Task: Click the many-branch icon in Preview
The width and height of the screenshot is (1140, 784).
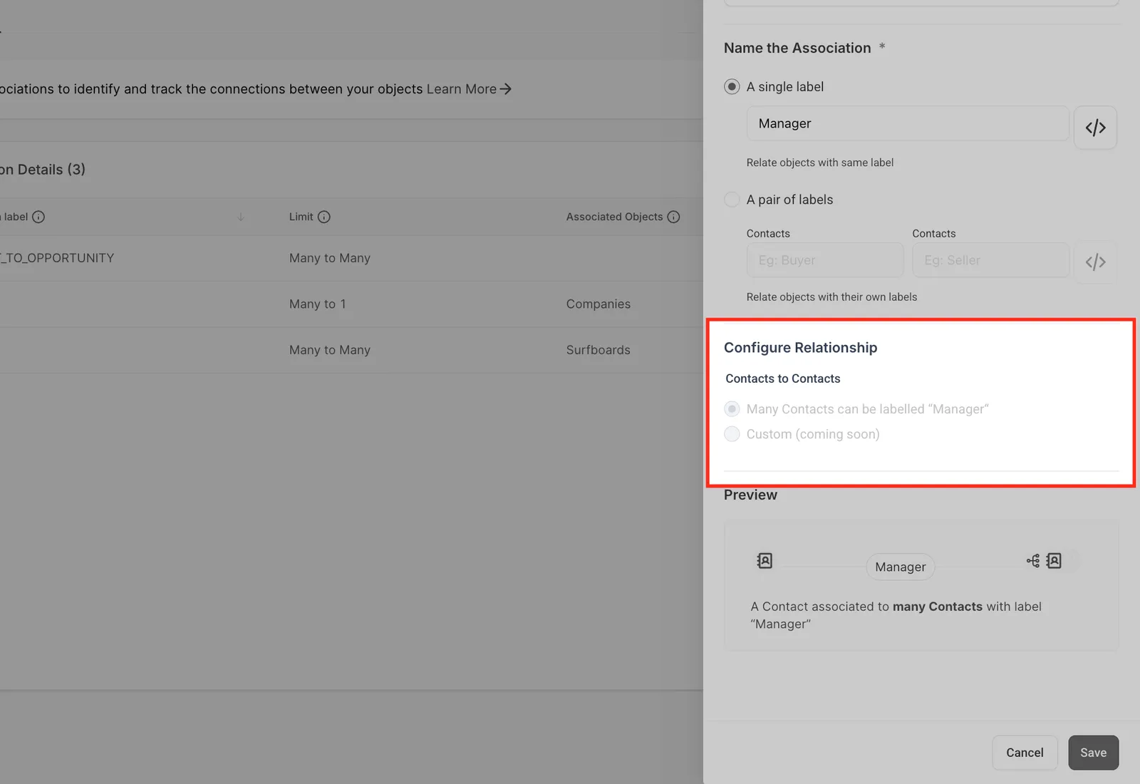Action: pyautogui.click(x=1033, y=561)
